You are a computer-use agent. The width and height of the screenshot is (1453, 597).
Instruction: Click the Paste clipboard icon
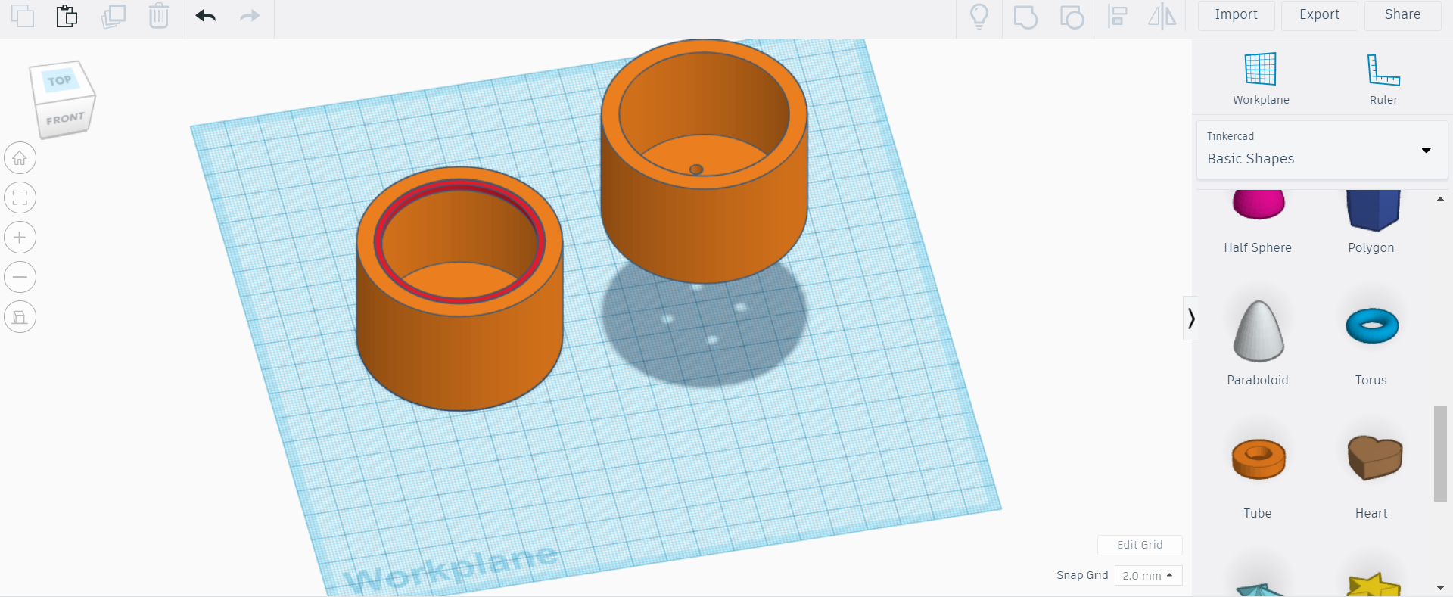click(67, 16)
